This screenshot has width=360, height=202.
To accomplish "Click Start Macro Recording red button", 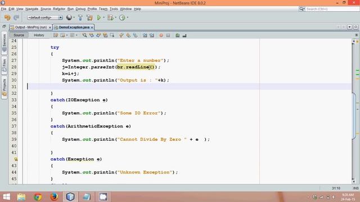I will click(161, 35).
